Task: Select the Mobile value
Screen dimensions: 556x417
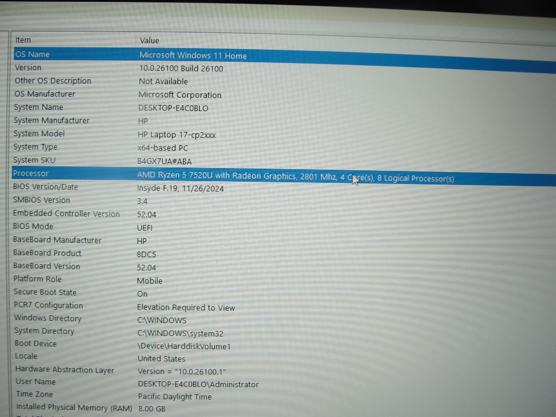Action: 149,281
